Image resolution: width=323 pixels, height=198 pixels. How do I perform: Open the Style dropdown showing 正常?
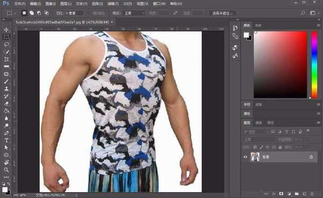click(x=134, y=13)
